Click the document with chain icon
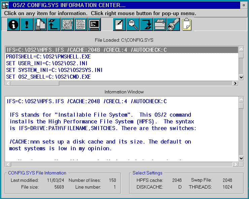The width and height of the screenshot is (249, 199). (x=67, y=25)
